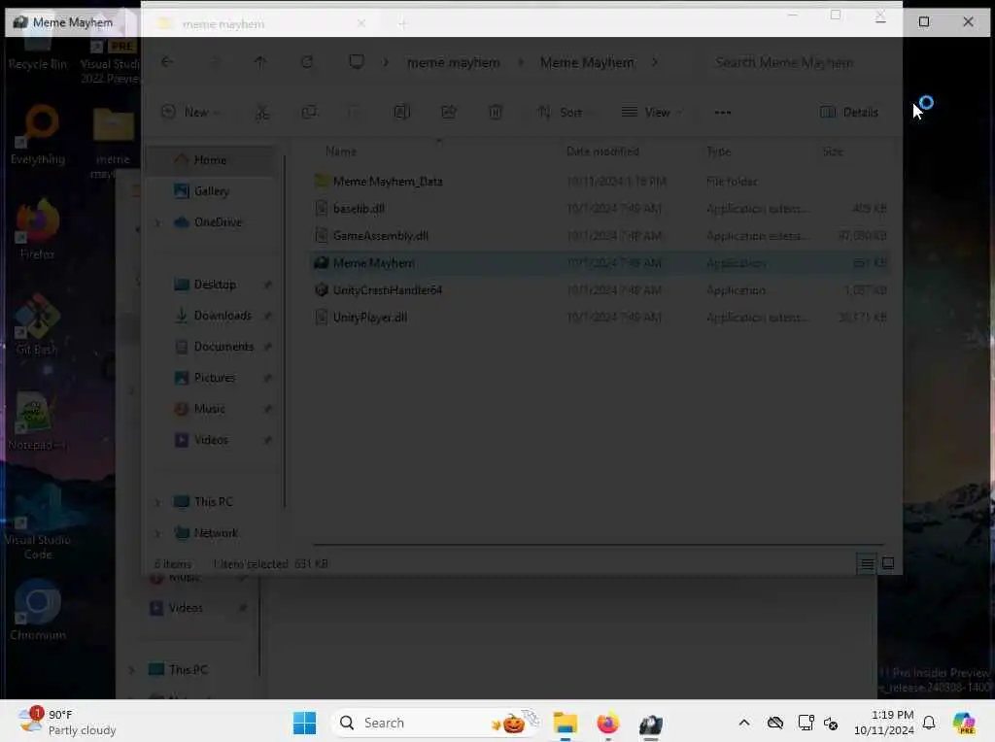This screenshot has height=742, width=995.
Task: Expand the OneDrive tree node
Action: [158, 222]
